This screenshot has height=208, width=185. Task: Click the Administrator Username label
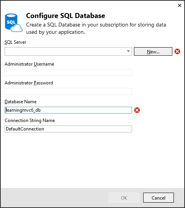pos(29,64)
